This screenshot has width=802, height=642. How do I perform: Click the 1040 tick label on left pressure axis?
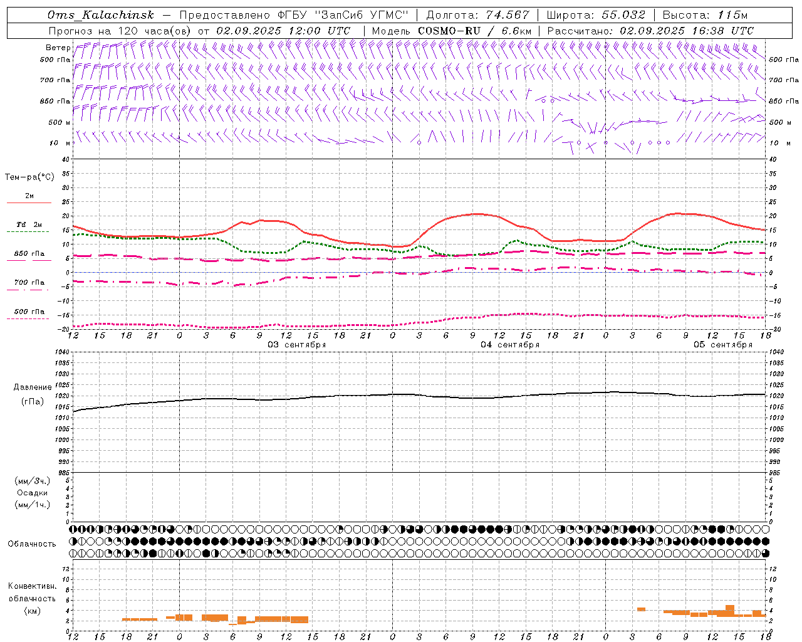point(64,352)
